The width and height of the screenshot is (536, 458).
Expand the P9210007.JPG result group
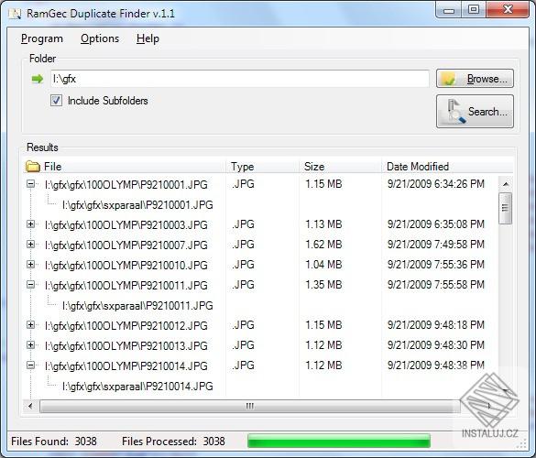click(x=31, y=245)
